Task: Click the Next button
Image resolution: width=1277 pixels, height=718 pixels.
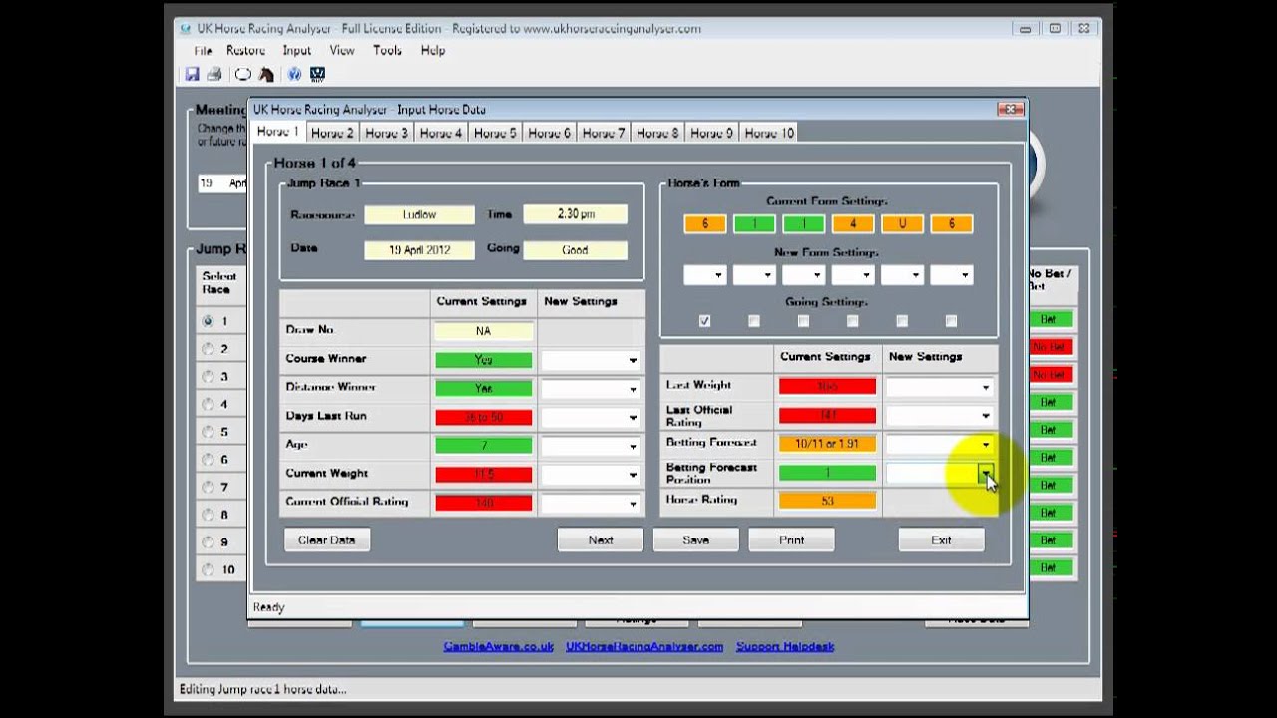Action: pyautogui.click(x=601, y=539)
